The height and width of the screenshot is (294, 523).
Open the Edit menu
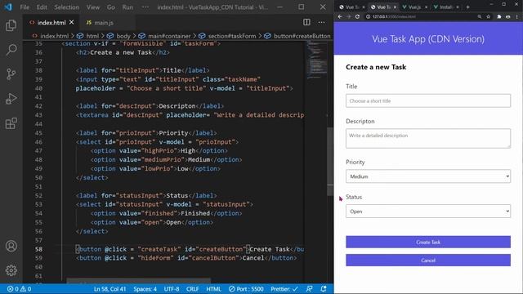click(x=42, y=7)
